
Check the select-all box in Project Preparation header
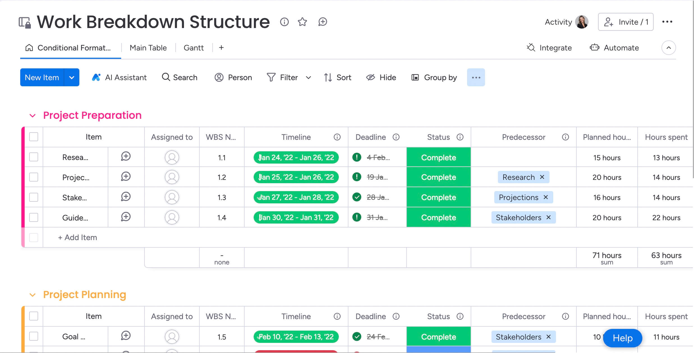pos(33,137)
